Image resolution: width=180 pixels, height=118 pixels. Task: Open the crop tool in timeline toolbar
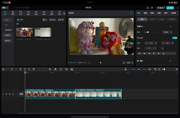[x=66, y=69]
